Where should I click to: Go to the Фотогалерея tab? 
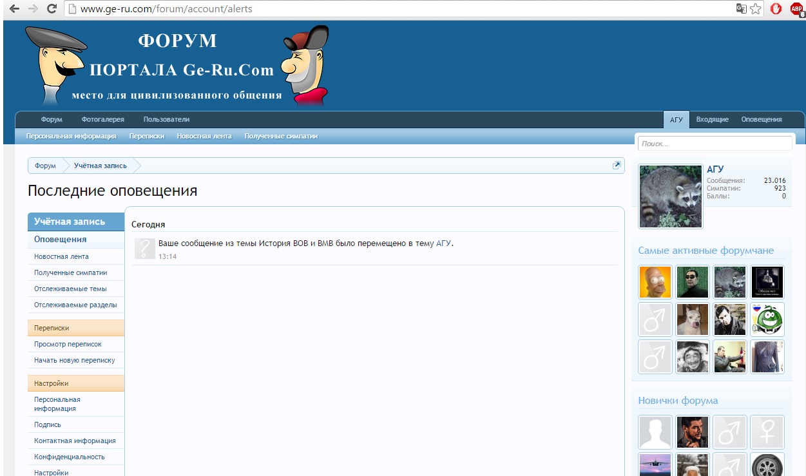[102, 119]
